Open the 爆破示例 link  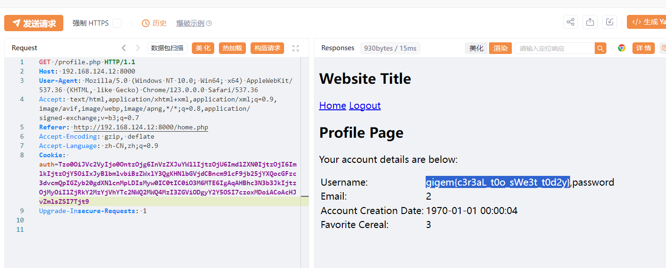[x=190, y=23]
